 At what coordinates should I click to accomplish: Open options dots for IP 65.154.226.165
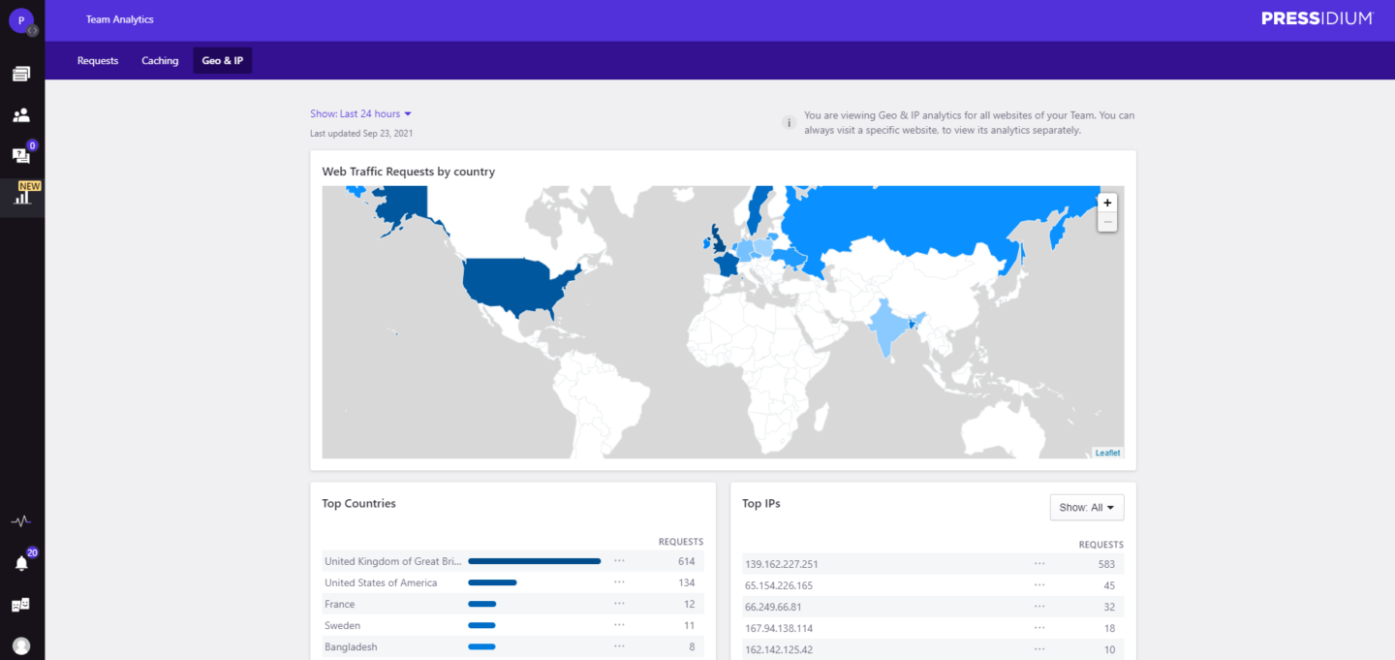pos(1039,585)
